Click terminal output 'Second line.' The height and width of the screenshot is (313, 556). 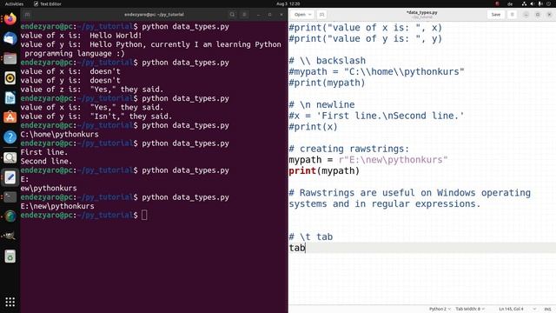46,161
